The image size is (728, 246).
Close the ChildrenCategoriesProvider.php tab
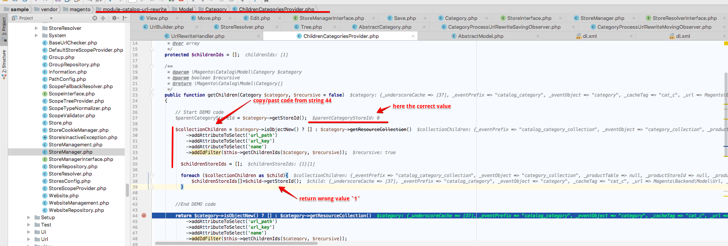click(413, 36)
